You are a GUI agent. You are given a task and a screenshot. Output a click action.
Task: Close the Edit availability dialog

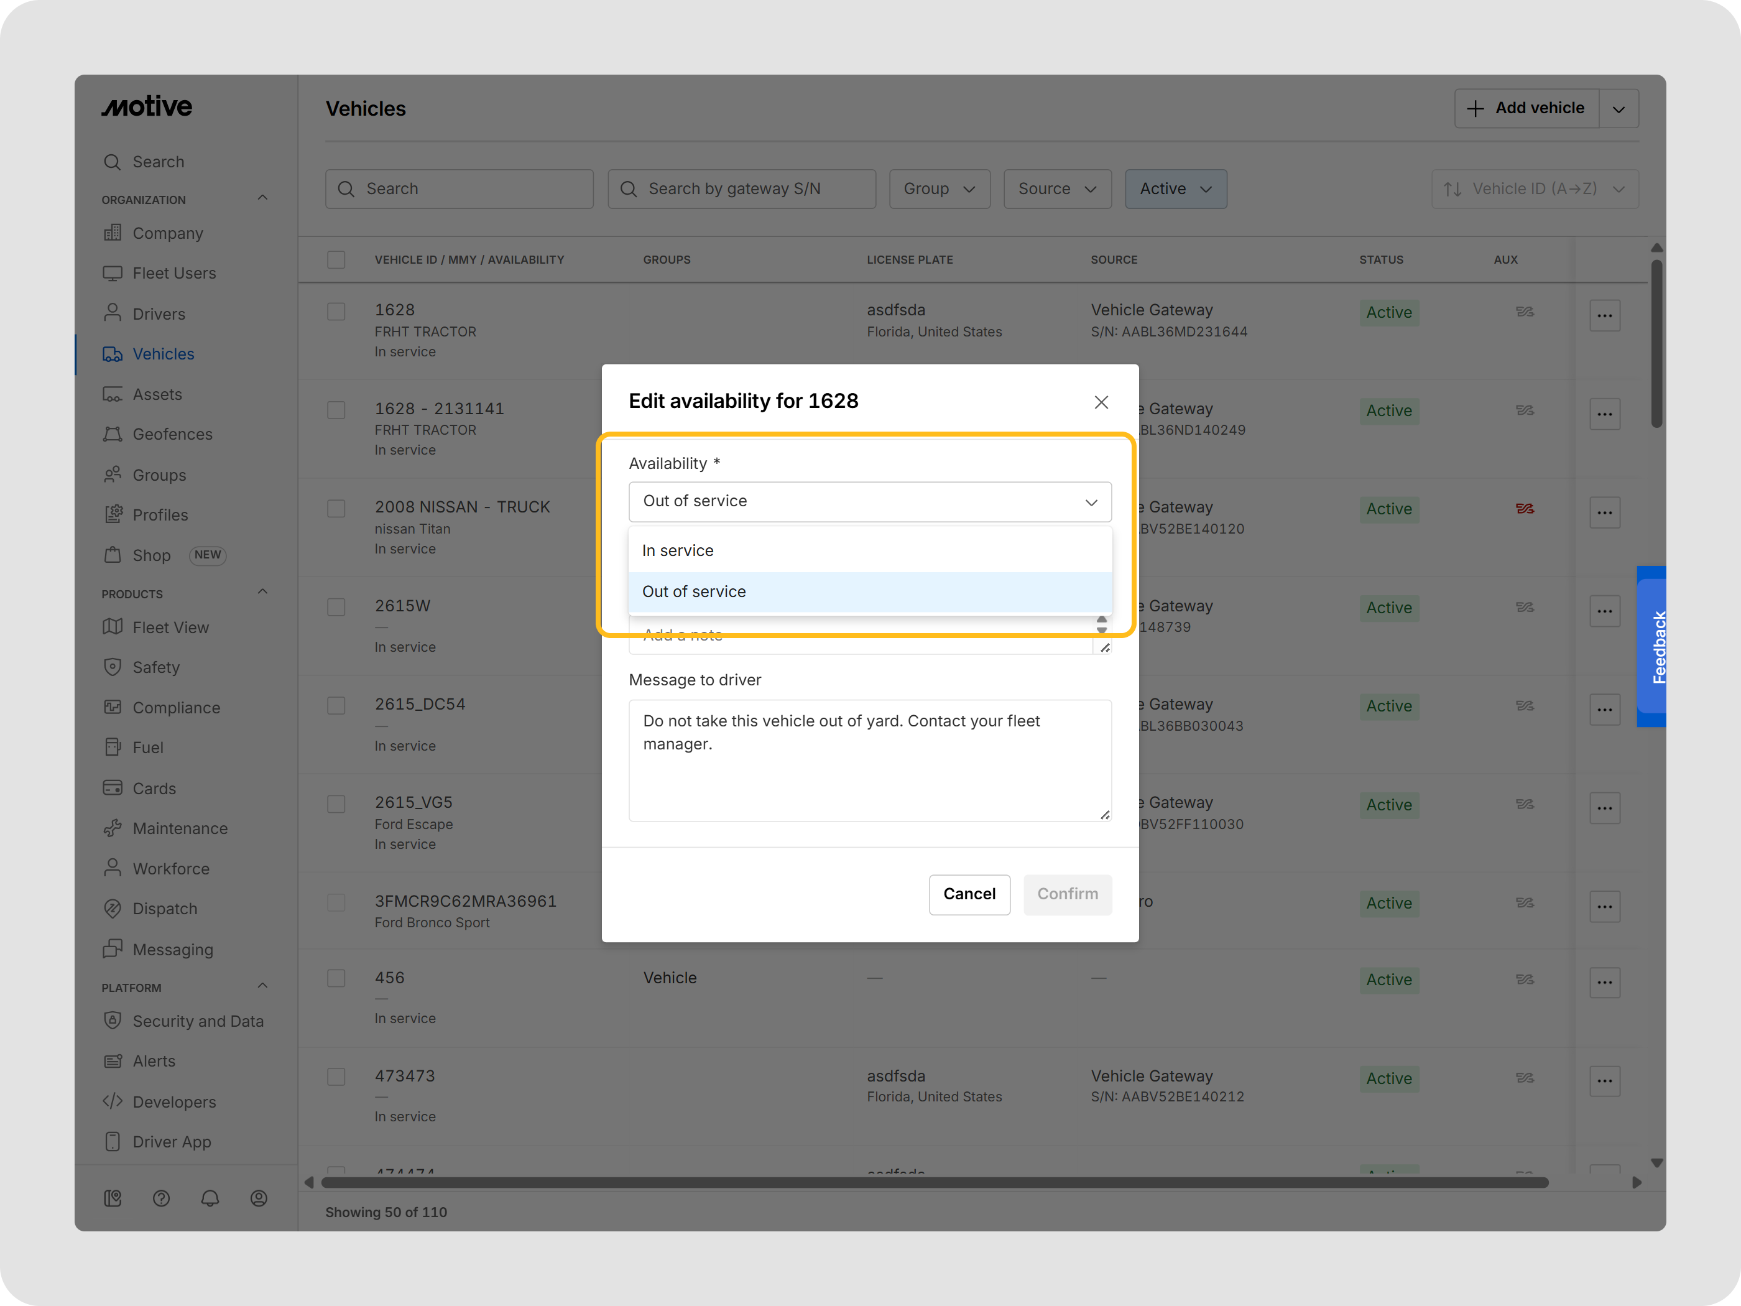click(1101, 402)
